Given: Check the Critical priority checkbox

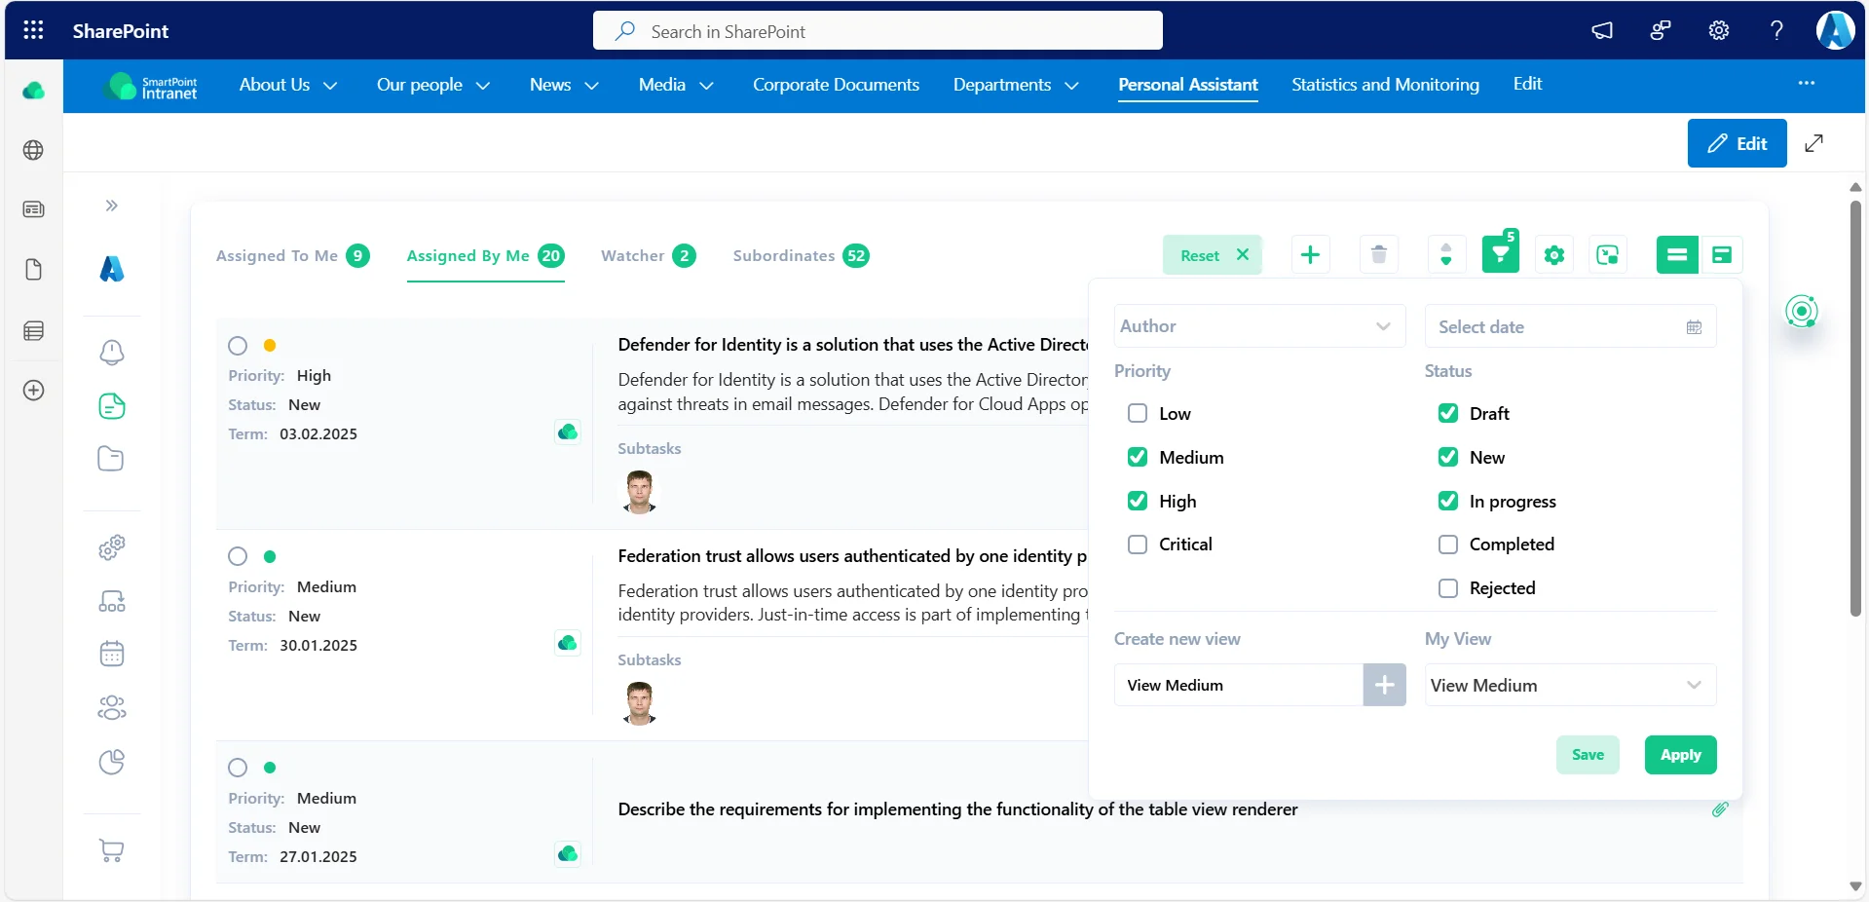Looking at the screenshot, I should (x=1138, y=545).
